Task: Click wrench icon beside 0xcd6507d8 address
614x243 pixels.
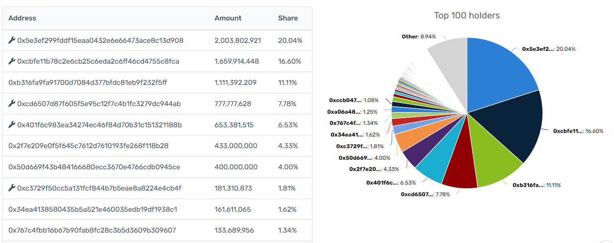Action: 12,104
